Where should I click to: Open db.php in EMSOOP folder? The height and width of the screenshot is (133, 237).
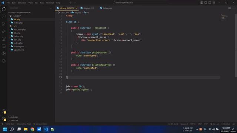(x=17, y=19)
